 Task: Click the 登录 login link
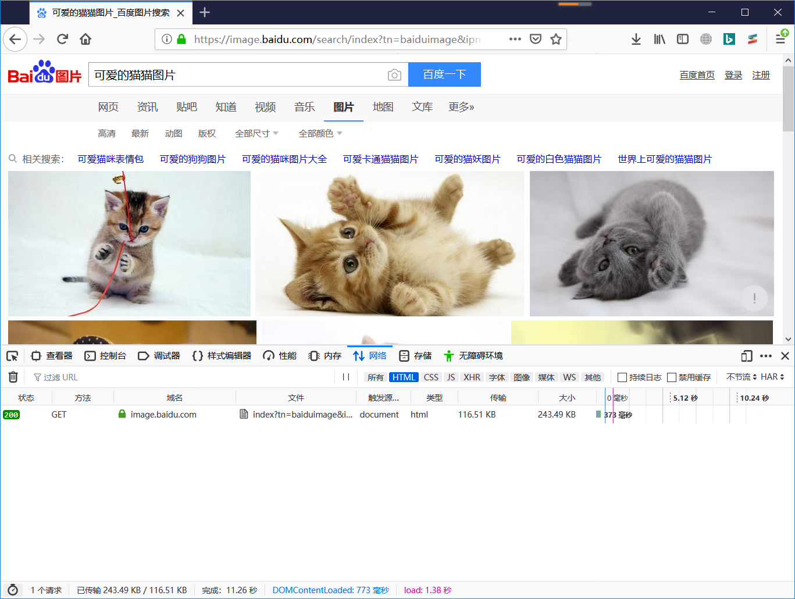[x=733, y=75]
